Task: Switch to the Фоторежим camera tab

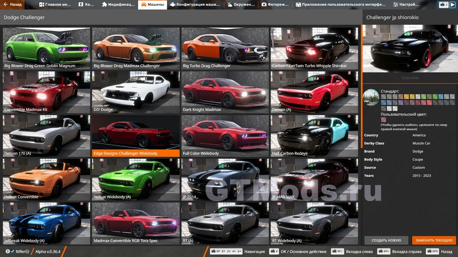Action: 275,5
